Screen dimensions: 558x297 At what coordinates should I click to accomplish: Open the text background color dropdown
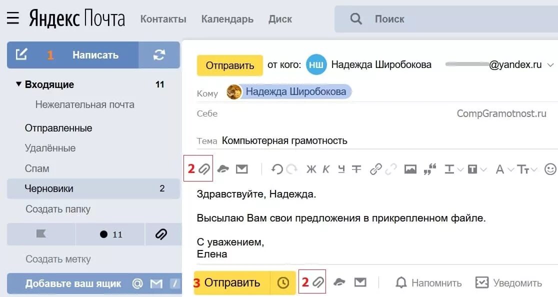(476, 169)
